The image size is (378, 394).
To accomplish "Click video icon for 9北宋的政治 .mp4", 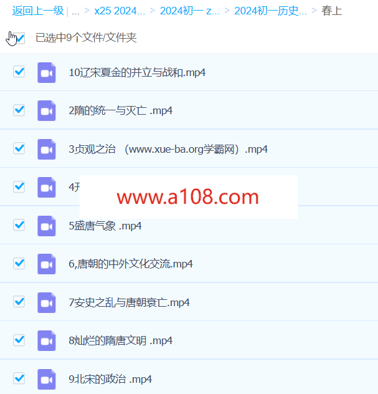I will (x=47, y=379).
